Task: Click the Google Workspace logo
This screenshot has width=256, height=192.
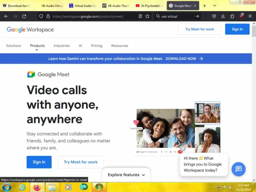Action: [30, 29]
